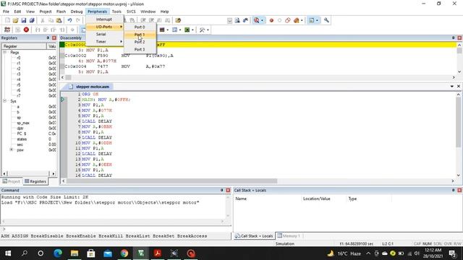
Task: Click the Step Into icon
Action: pos(38,30)
